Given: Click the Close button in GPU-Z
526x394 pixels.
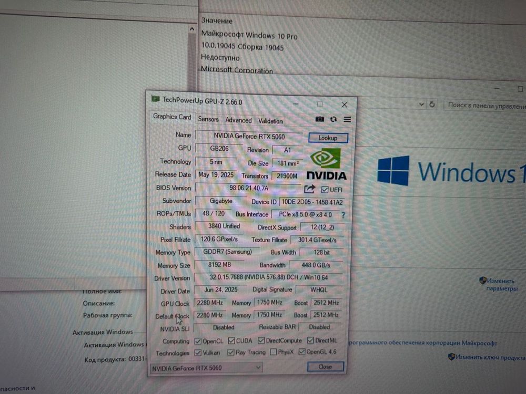Looking at the screenshot, I should point(325,367).
